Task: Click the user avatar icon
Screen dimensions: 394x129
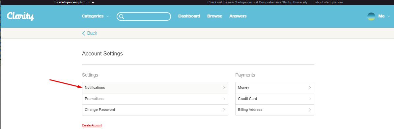Action: click(371, 16)
